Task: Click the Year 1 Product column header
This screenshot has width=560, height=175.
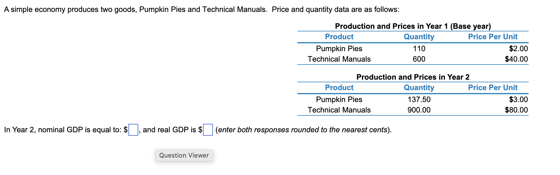Action: click(339, 37)
